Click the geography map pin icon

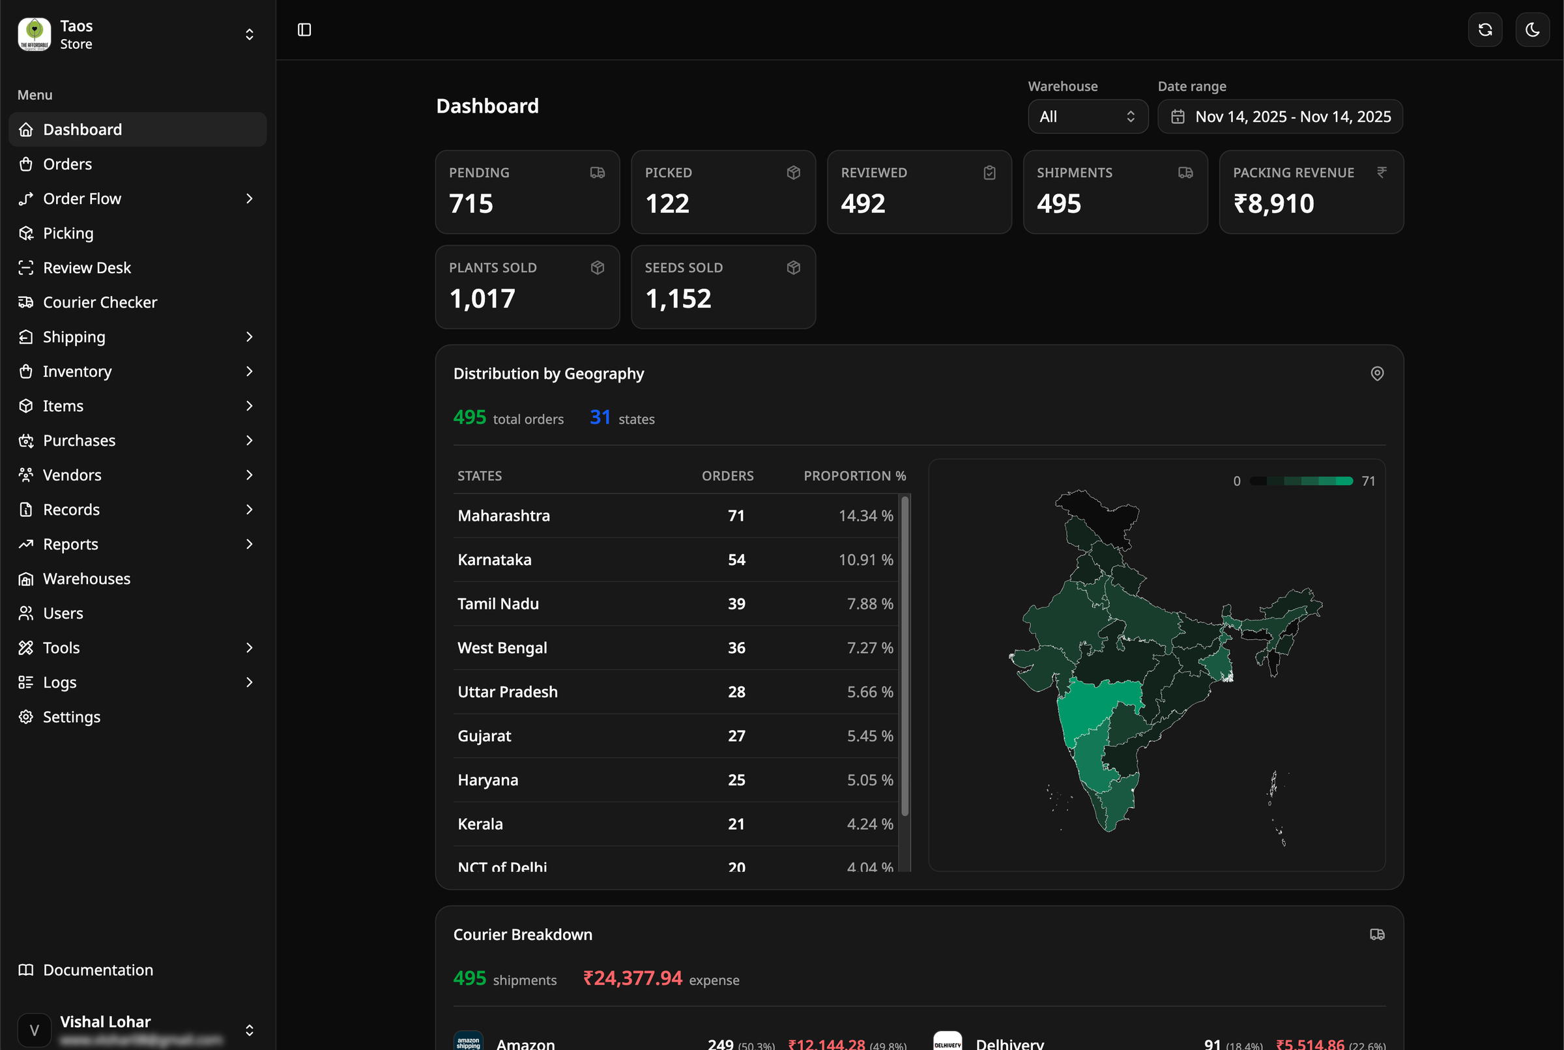(1376, 373)
